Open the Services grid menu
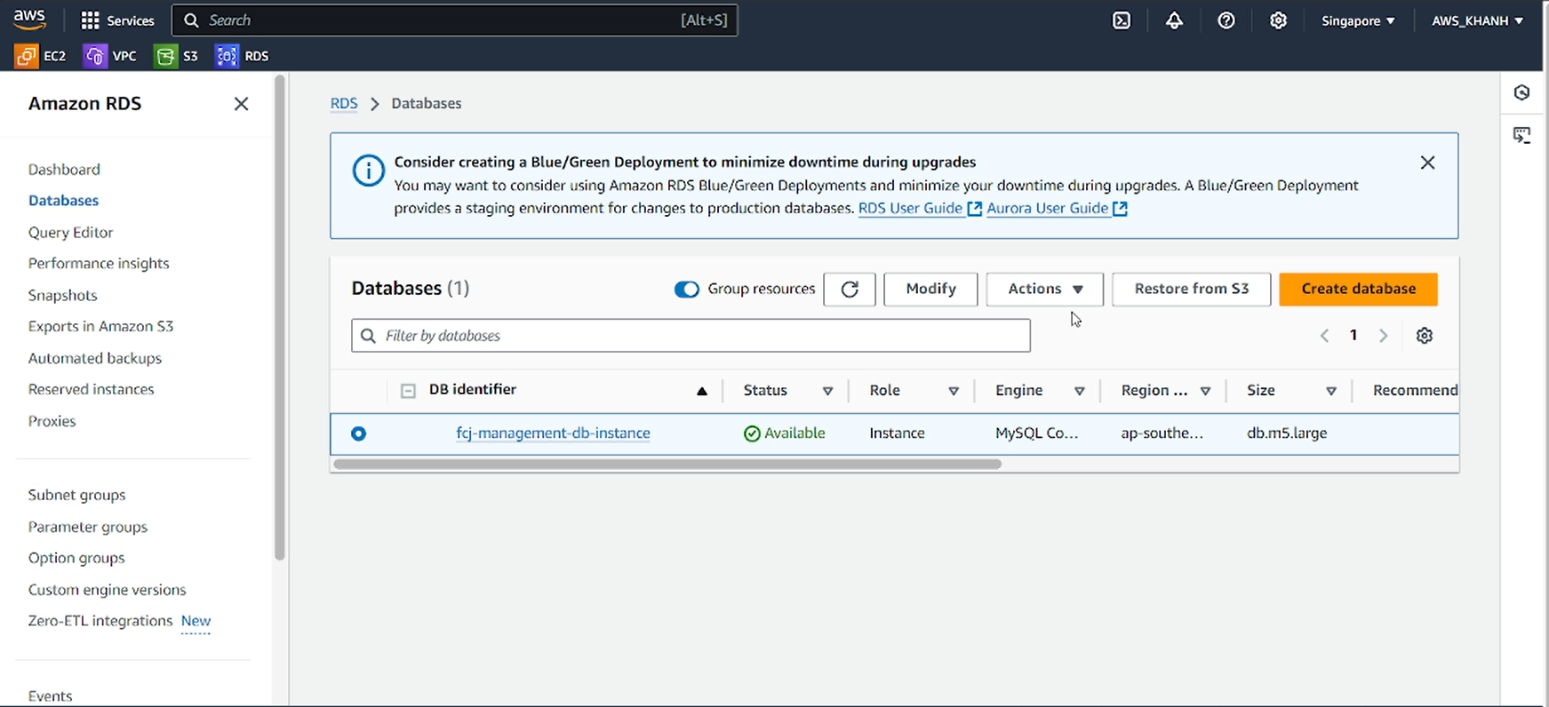 click(117, 20)
